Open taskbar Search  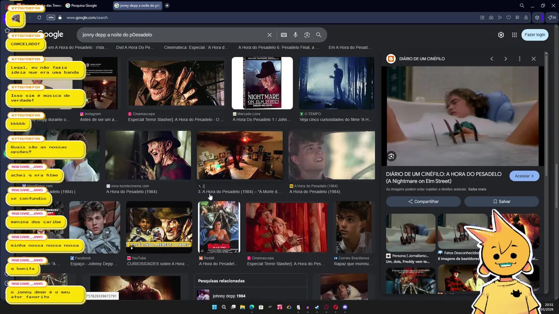224,307
